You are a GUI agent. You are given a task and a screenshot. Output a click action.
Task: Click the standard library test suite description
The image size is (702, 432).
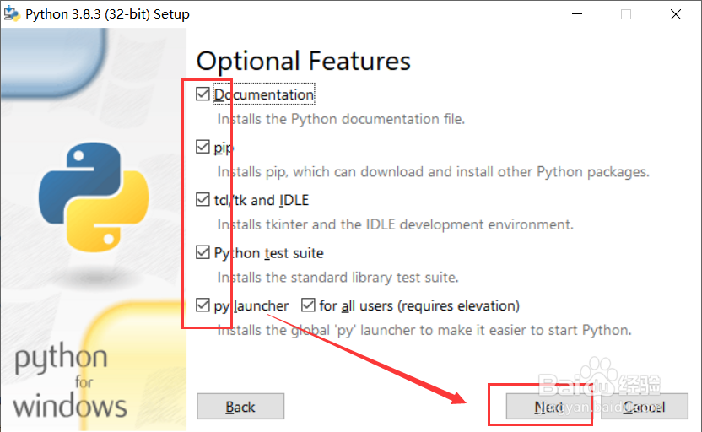pyautogui.click(x=338, y=277)
